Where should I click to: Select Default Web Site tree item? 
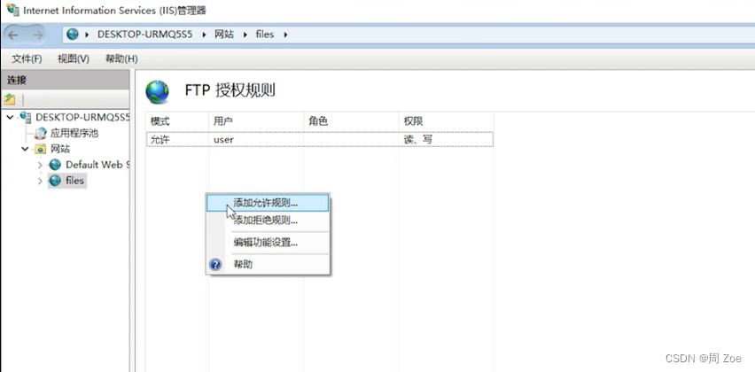pos(97,165)
